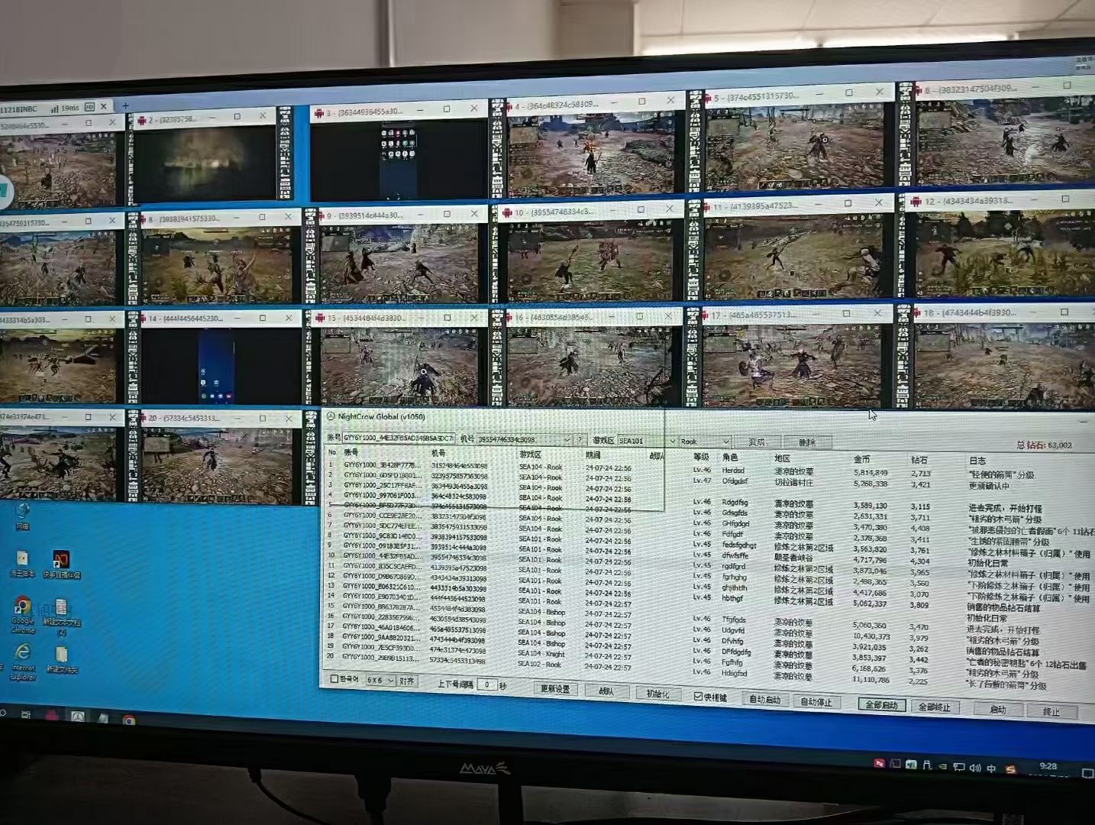Click the 对齐 align button

(x=407, y=681)
